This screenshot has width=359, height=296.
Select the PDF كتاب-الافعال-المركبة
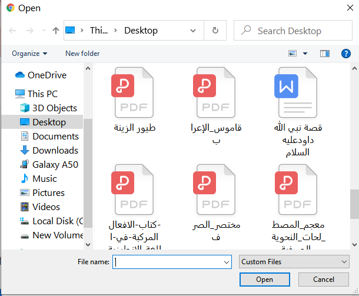[134, 206]
